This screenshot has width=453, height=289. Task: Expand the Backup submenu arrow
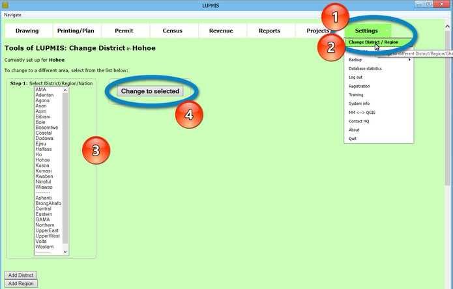point(409,60)
